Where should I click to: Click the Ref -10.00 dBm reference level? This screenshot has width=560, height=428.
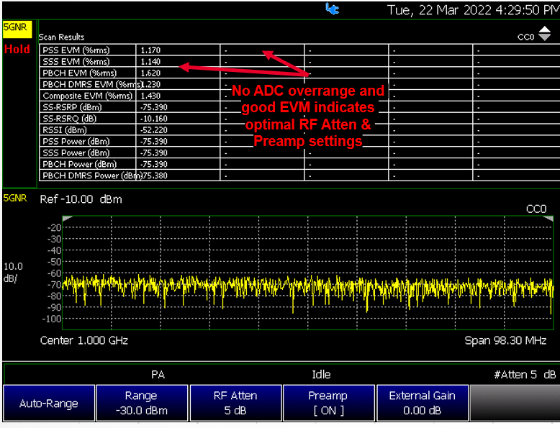click(81, 199)
